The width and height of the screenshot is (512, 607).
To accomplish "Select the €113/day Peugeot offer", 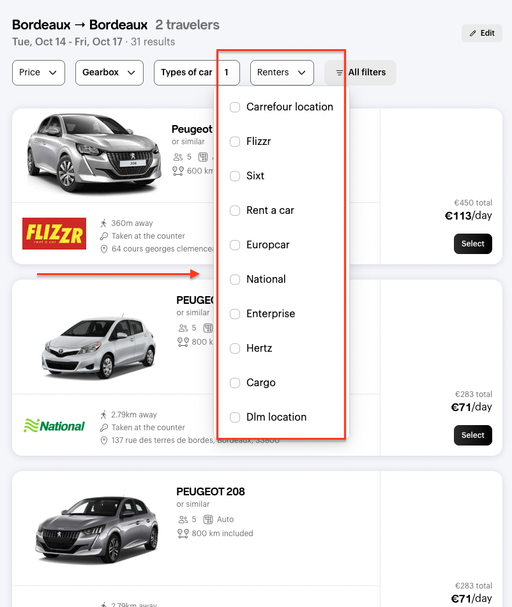I will [472, 244].
